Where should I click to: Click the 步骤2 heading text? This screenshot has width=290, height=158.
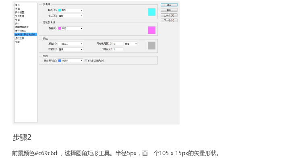pos(22,137)
